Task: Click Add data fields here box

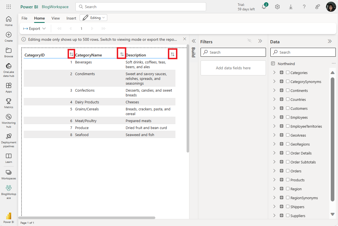Action: pyautogui.click(x=233, y=68)
